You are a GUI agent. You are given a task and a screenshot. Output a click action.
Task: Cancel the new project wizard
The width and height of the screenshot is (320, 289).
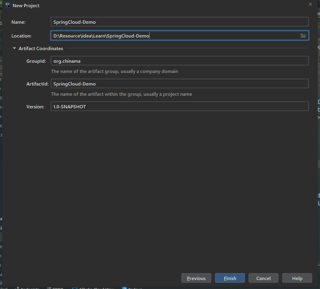point(264,278)
